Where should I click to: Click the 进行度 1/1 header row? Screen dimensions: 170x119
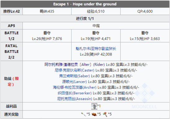pos(85,19)
